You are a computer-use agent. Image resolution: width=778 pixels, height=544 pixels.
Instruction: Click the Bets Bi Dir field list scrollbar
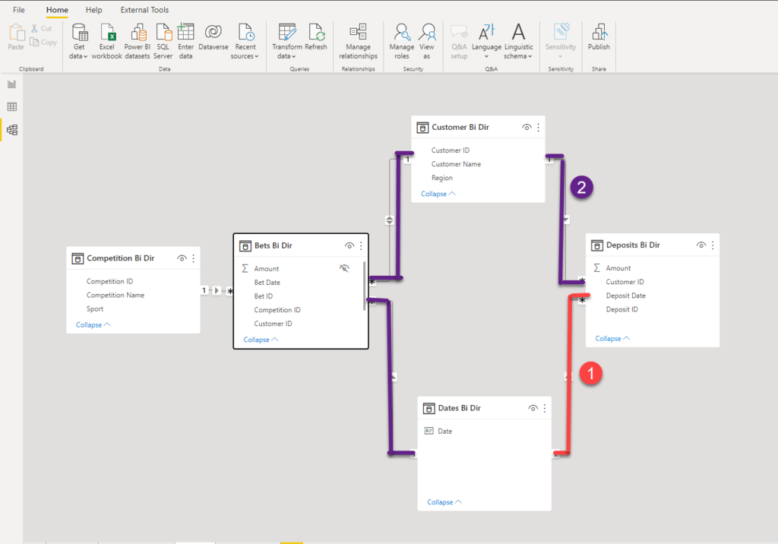(365, 286)
